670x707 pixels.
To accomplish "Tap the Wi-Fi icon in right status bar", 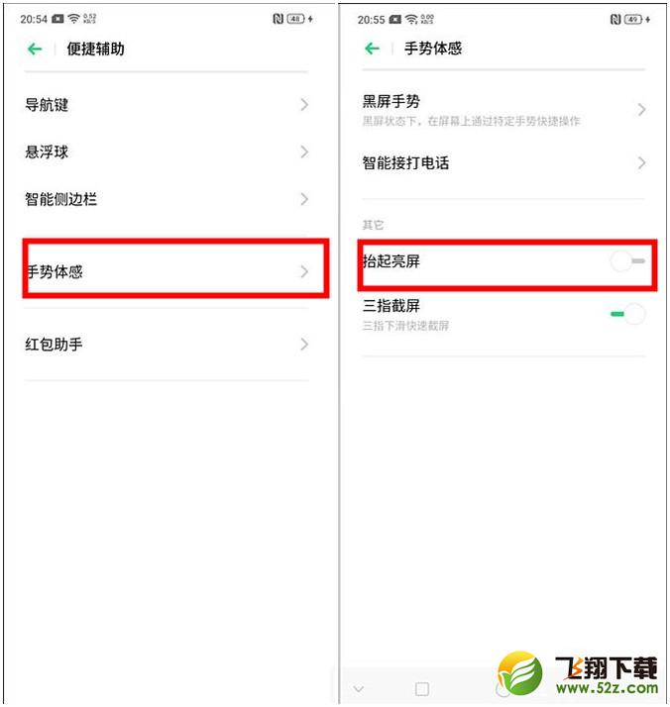I will click(411, 20).
